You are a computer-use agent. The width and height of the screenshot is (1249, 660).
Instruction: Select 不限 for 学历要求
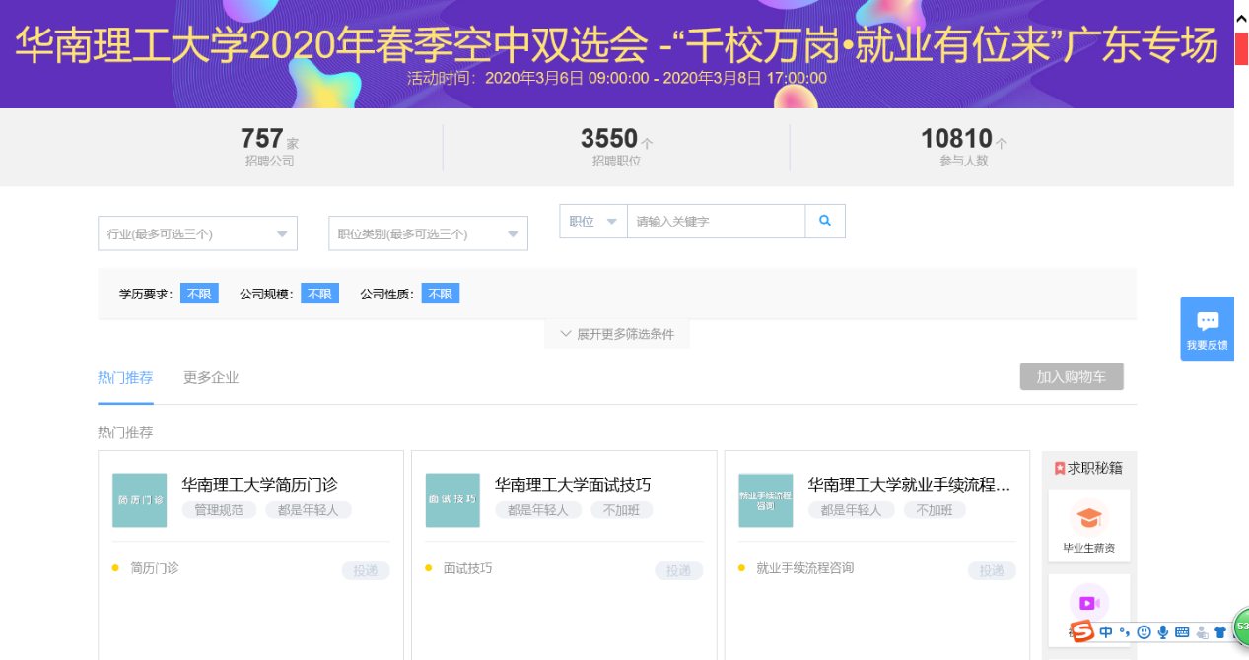click(199, 294)
